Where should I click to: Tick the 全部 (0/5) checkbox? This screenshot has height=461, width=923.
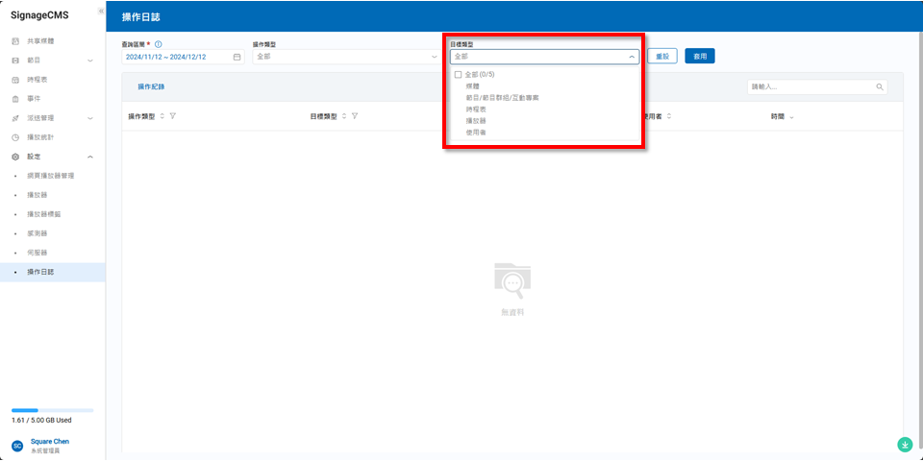458,75
